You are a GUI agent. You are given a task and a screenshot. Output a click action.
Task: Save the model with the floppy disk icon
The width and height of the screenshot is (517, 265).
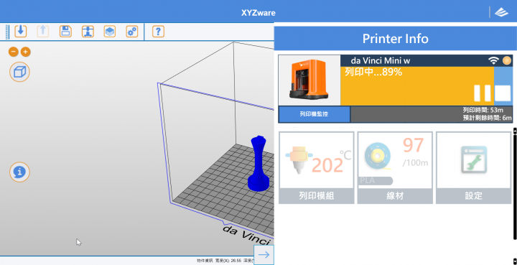[65, 32]
